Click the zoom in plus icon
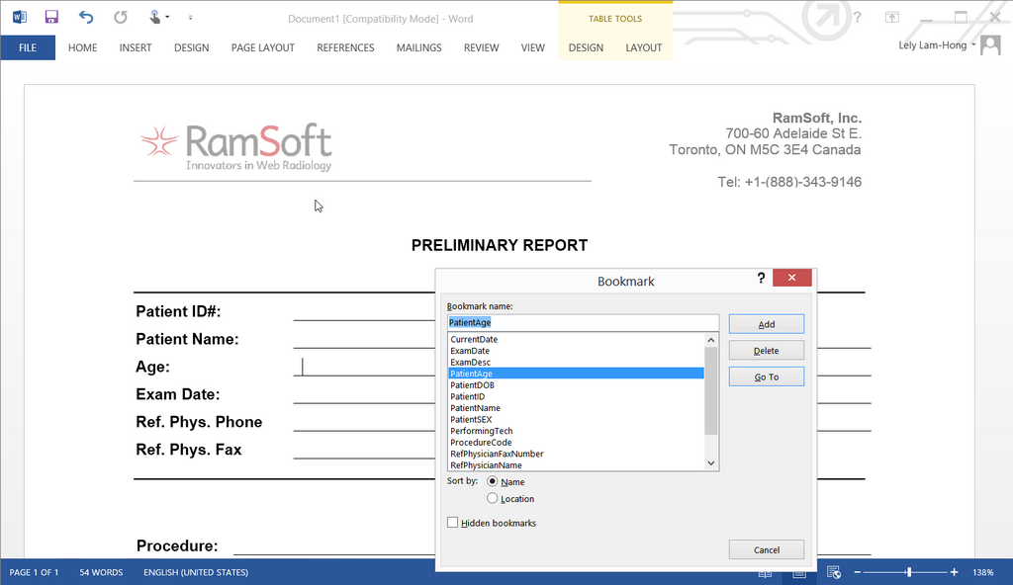Viewport: 1013px width, 585px height. [x=954, y=572]
